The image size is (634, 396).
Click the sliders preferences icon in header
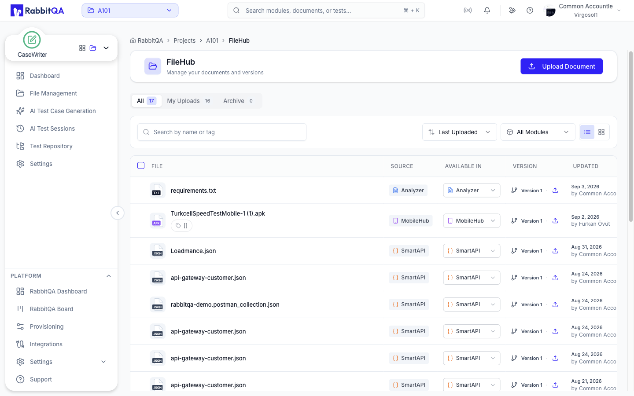(x=512, y=11)
